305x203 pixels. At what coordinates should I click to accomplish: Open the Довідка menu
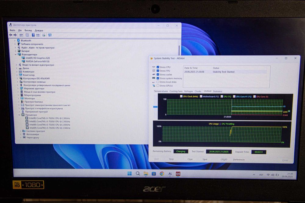coord(39,30)
